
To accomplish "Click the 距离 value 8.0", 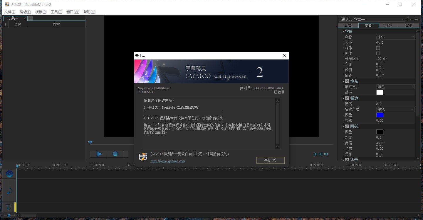I will (379, 137).
